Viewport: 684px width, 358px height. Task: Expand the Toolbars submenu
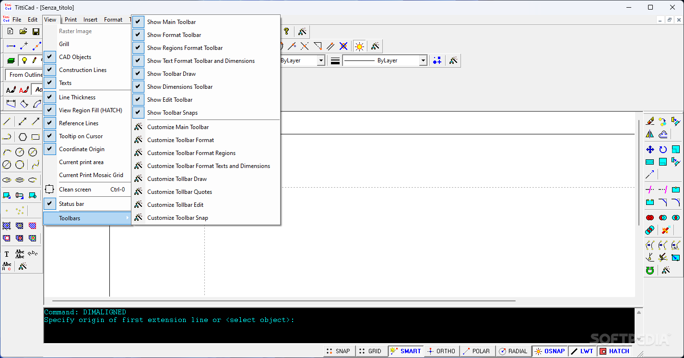[x=87, y=218]
